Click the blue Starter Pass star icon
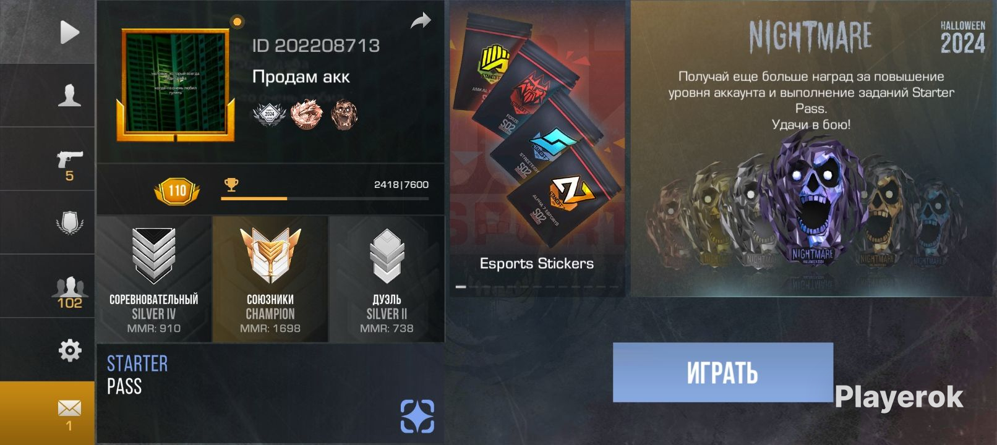 [417, 416]
